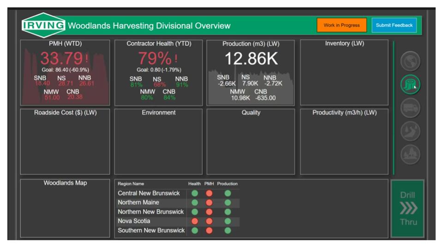Click Central New Brunswick Health indicator dot
The height and width of the screenshot is (249, 443).
pyautogui.click(x=195, y=193)
